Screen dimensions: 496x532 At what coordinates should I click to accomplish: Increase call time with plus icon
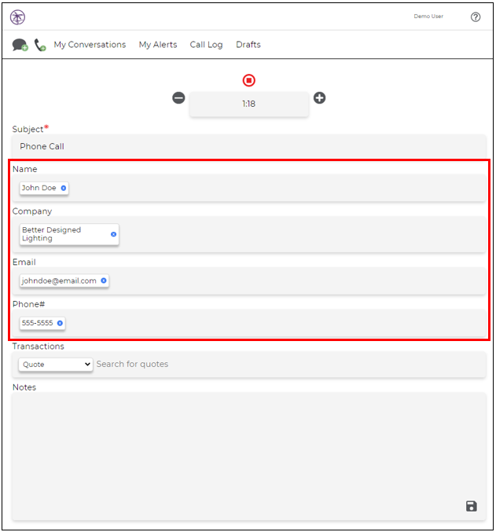319,98
